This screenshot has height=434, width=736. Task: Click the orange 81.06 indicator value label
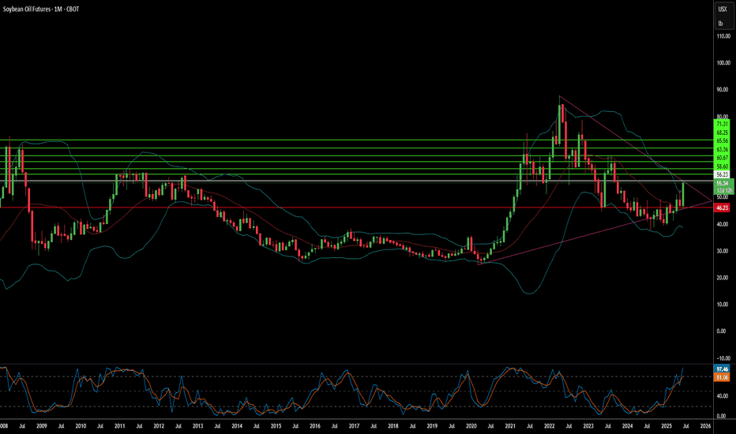722,377
